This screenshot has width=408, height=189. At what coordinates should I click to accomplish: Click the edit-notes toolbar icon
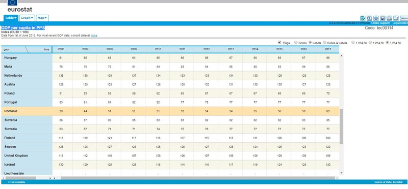click(363, 18)
